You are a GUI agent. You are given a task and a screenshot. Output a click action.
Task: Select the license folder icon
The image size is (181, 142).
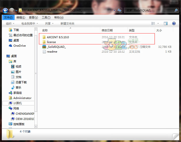coord(44,42)
